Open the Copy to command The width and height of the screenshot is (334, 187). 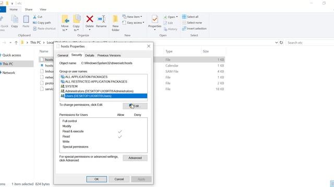pyautogui.click(x=76, y=23)
